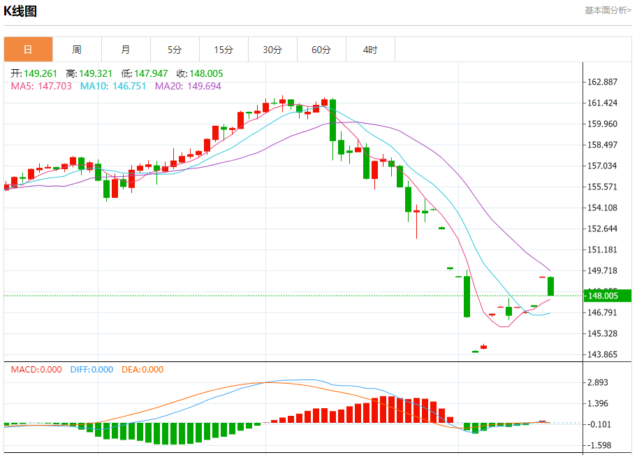Open the 基本面分析 link
The width and height of the screenshot is (637, 455).
608,10
